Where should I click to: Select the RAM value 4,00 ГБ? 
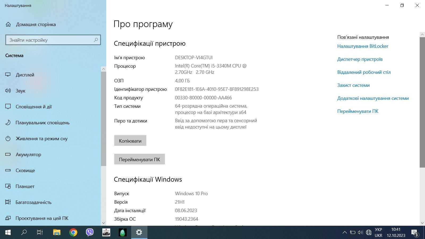(182, 81)
